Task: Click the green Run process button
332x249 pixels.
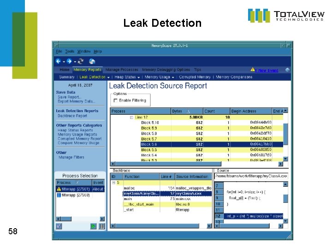Action: click(x=93, y=226)
